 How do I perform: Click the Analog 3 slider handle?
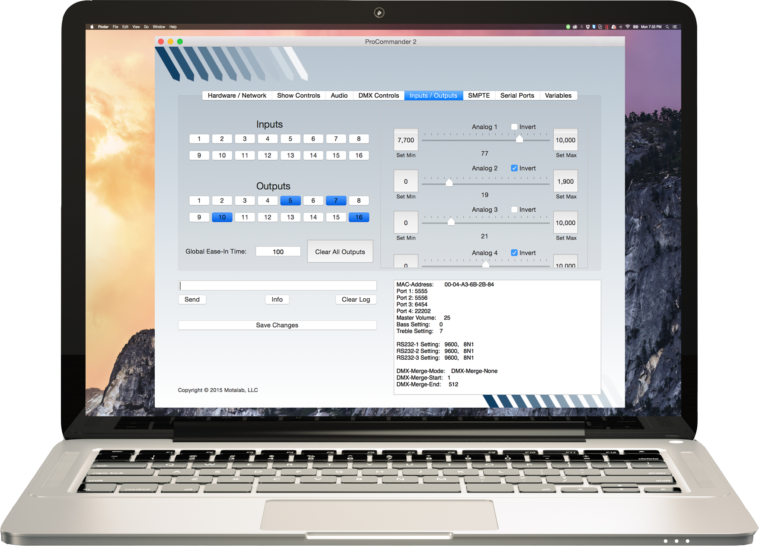pos(451,221)
